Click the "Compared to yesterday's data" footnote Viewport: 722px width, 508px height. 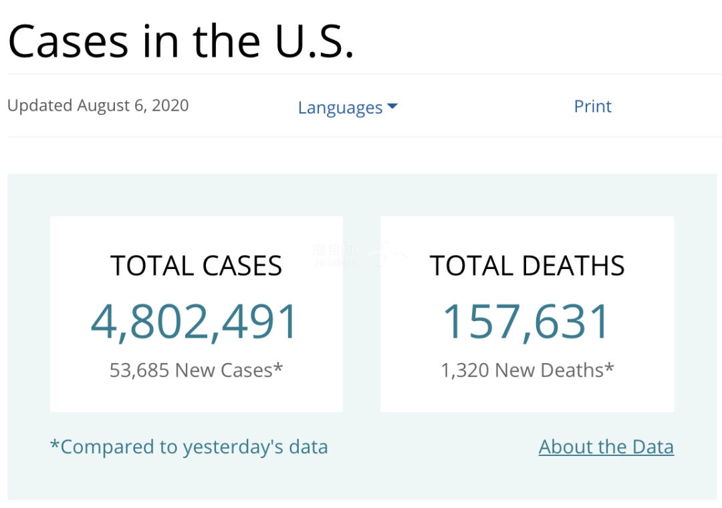tap(189, 447)
